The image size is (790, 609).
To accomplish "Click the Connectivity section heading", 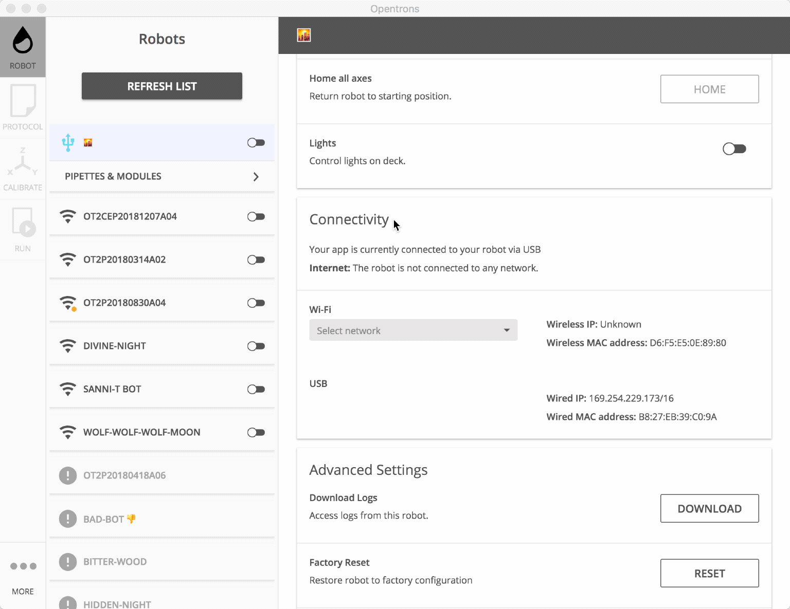I will point(349,219).
